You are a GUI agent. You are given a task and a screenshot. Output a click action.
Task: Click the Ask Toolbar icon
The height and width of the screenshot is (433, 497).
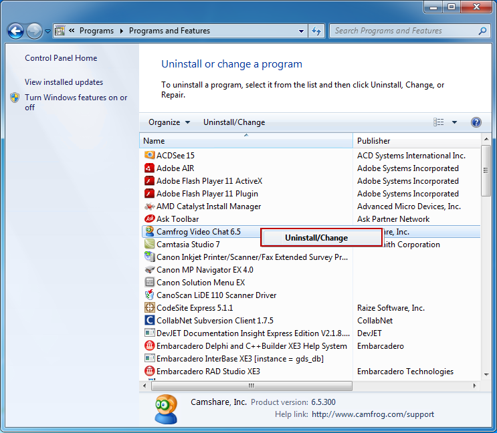click(x=149, y=219)
